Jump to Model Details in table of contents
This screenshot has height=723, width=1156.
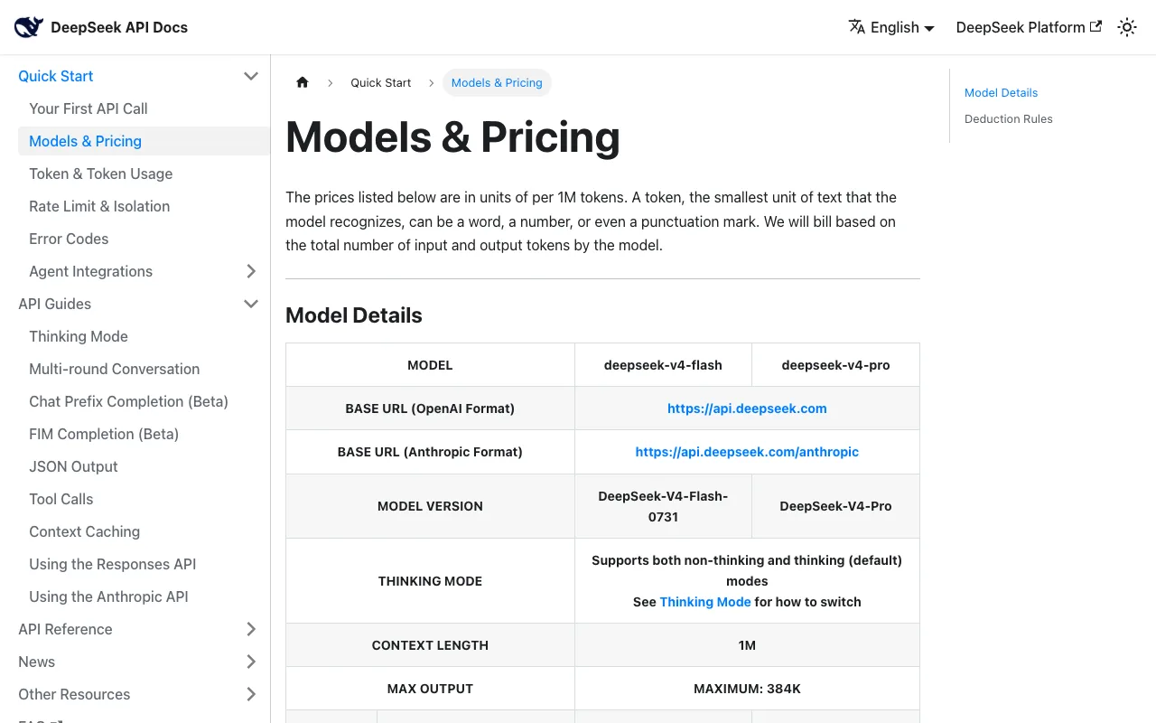click(x=1001, y=92)
